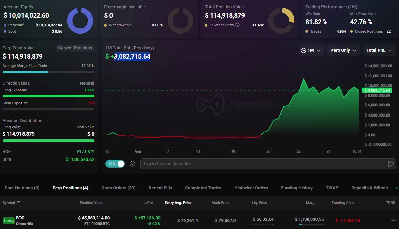Click the Current Positions button
The image size is (399, 229).
click(x=75, y=48)
